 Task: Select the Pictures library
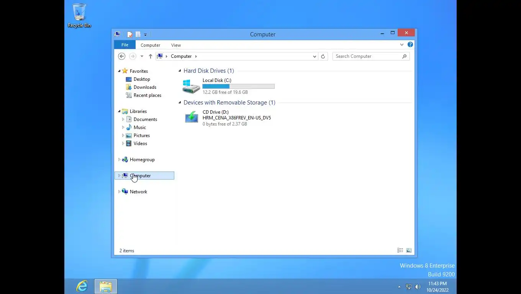[x=142, y=136]
